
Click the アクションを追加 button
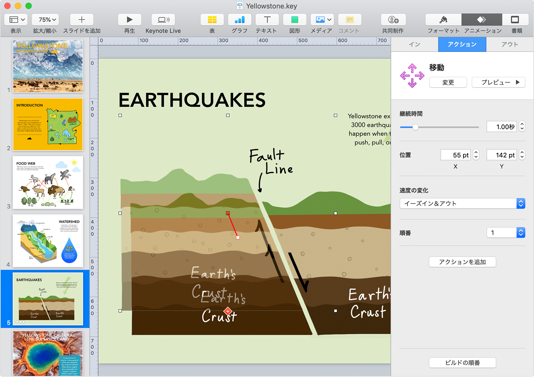[x=462, y=262]
